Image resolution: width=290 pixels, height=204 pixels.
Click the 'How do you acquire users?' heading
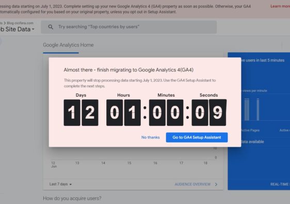click(x=72, y=198)
